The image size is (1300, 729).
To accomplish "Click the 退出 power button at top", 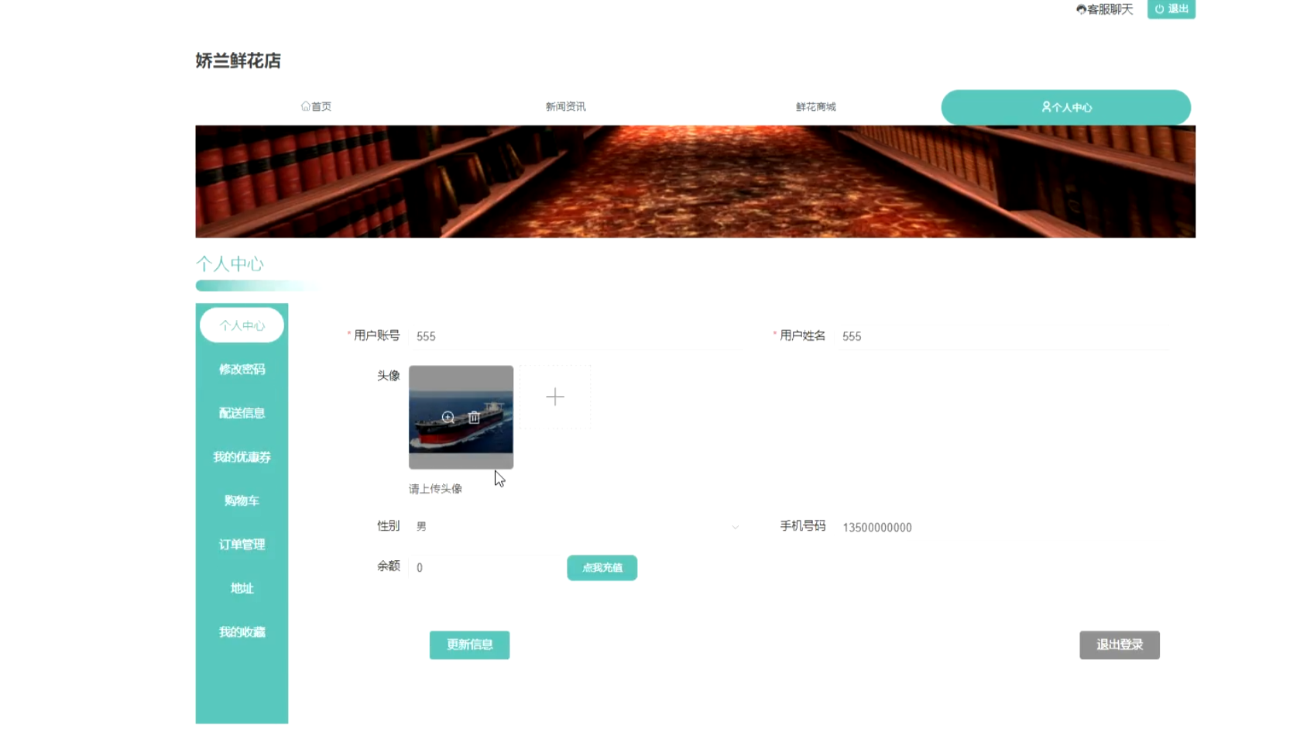I will [1171, 9].
